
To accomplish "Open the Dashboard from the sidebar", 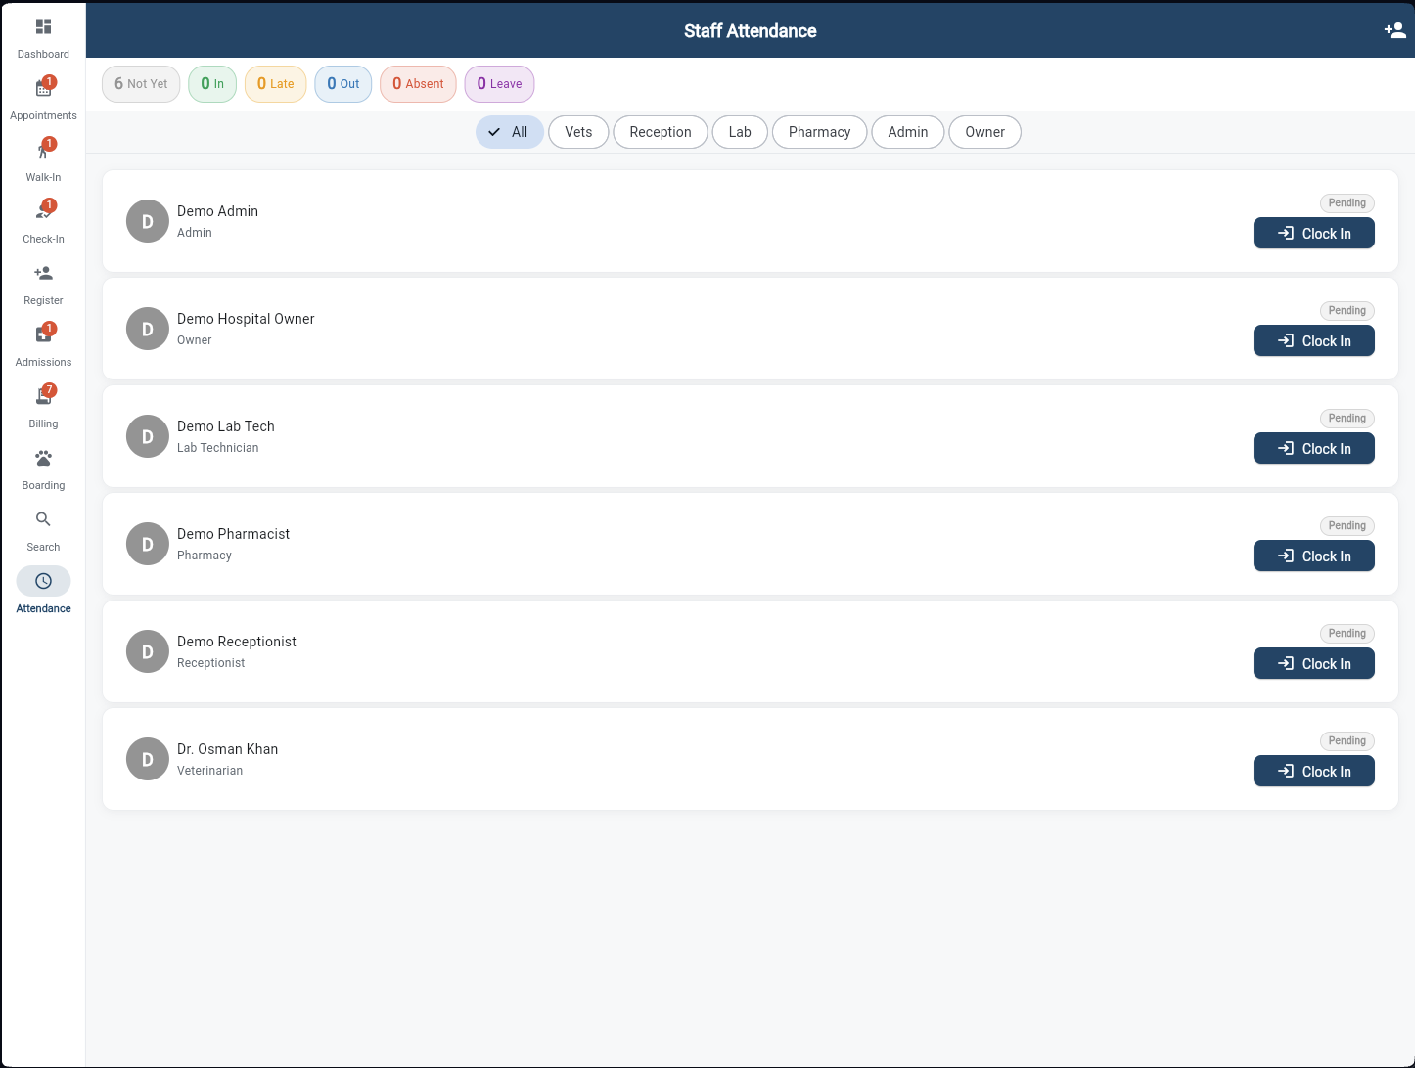I will click(43, 37).
